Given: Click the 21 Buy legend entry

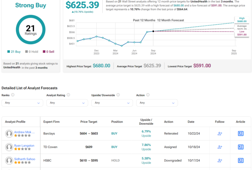Looking at the screenshot, I should (14, 52).
